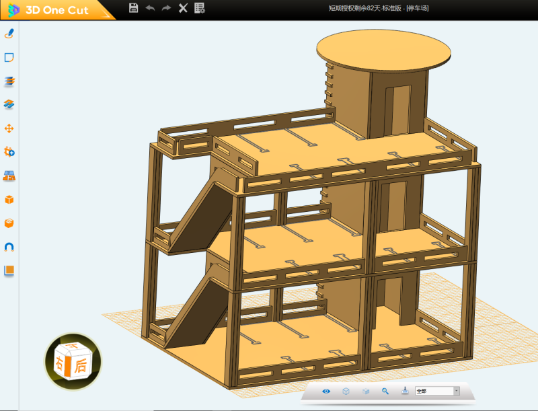Click the magnifier zoom icon

point(385,391)
